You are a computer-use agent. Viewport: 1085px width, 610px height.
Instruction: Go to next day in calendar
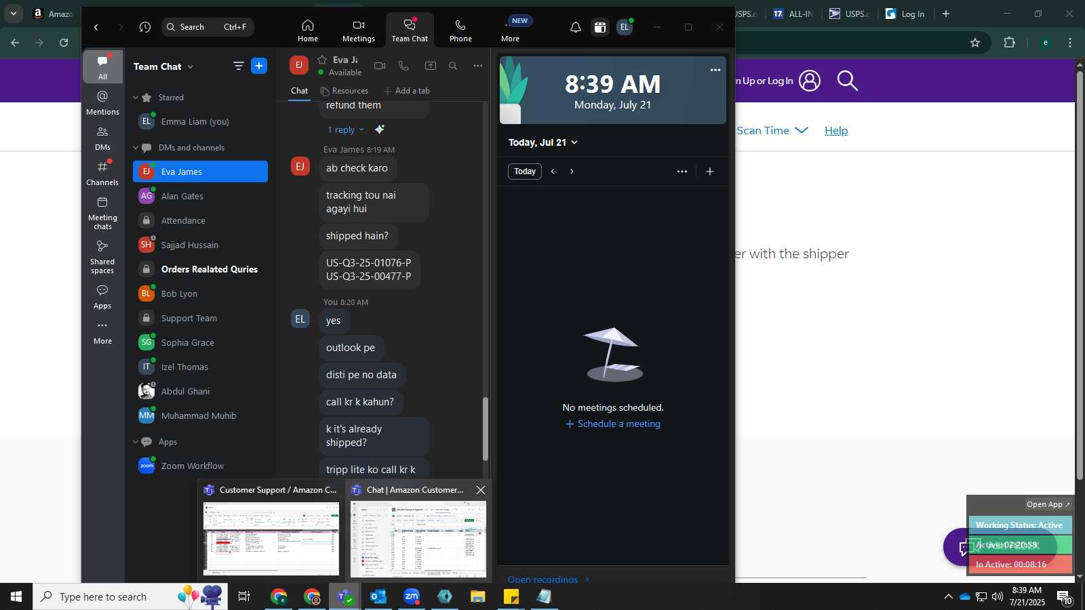click(572, 171)
